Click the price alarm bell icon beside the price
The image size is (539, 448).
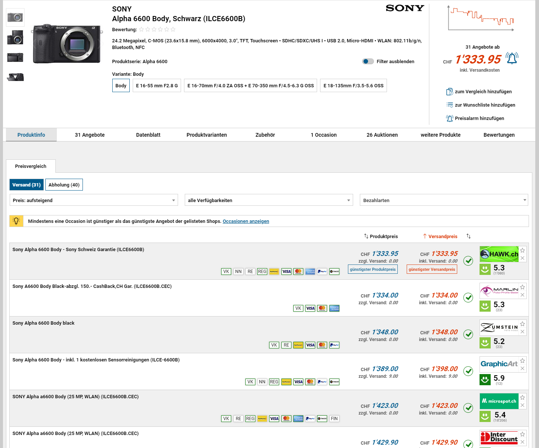pos(512,59)
